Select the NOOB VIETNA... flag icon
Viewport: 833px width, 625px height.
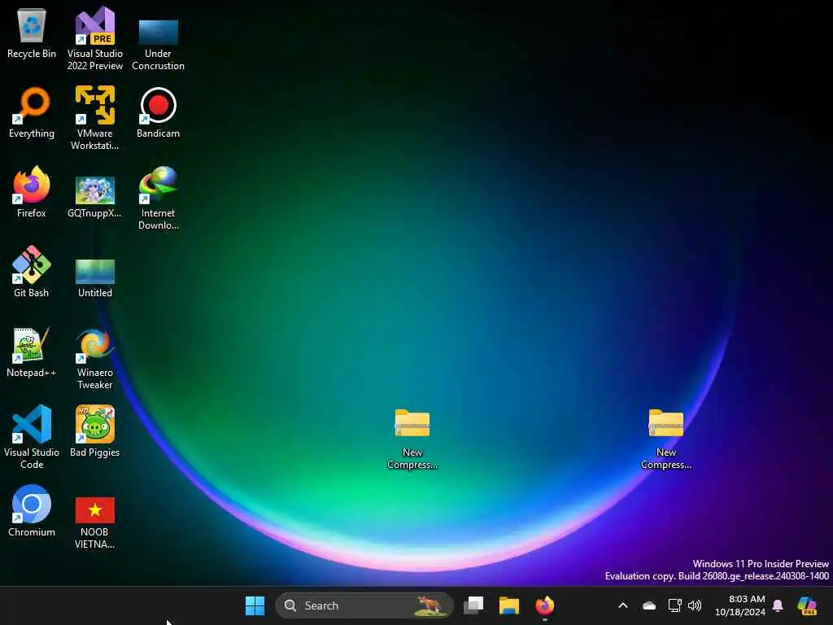(x=94, y=522)
